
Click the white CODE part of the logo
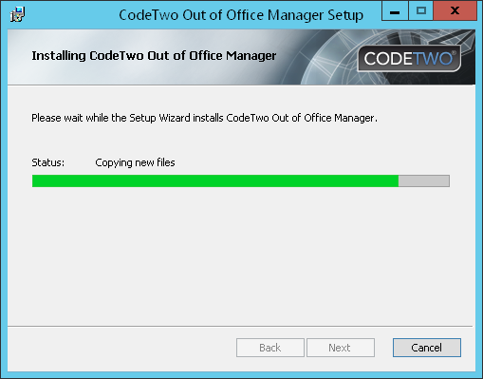[388, 59]
